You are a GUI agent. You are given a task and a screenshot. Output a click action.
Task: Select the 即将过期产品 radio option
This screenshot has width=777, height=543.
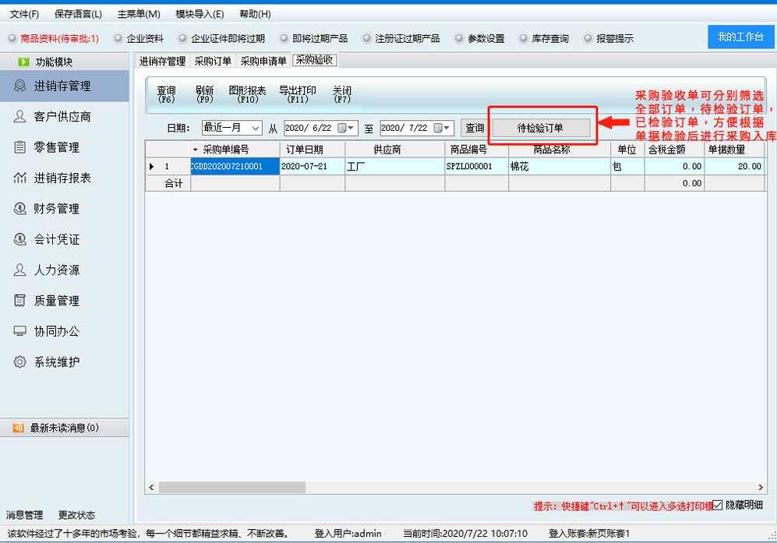click(284, 38)
